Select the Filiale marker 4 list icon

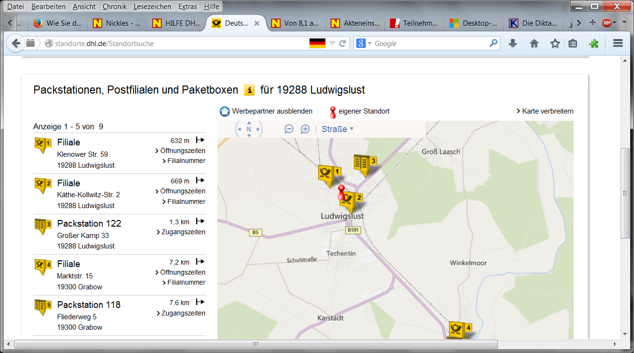click(43, 266)
